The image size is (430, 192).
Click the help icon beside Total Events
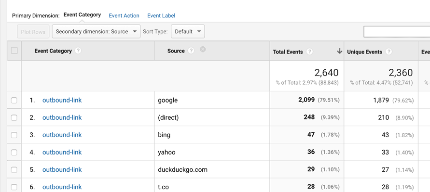pos(310,51)
